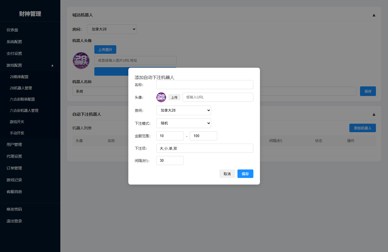The height and width of the screenshot is (252, 388).
Task: Click the 添加机器人 button
Action: [x=362, y=128]
